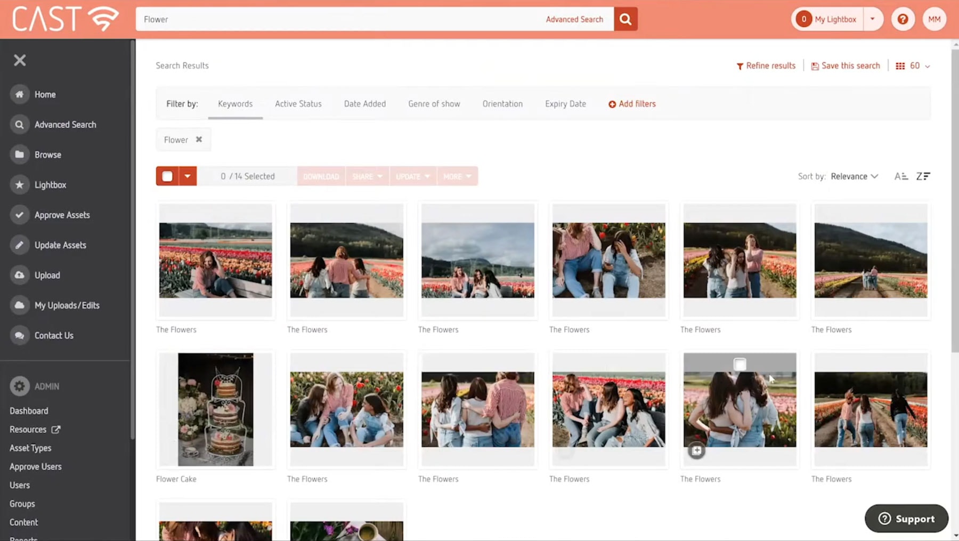Open the Groups admin link
The image size is (959, 541).
pyautogui.click(x=22, y=504)
